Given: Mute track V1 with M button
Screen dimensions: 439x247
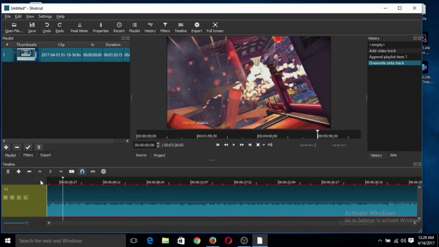Looking at the screenshot, I should pos(5,198).
